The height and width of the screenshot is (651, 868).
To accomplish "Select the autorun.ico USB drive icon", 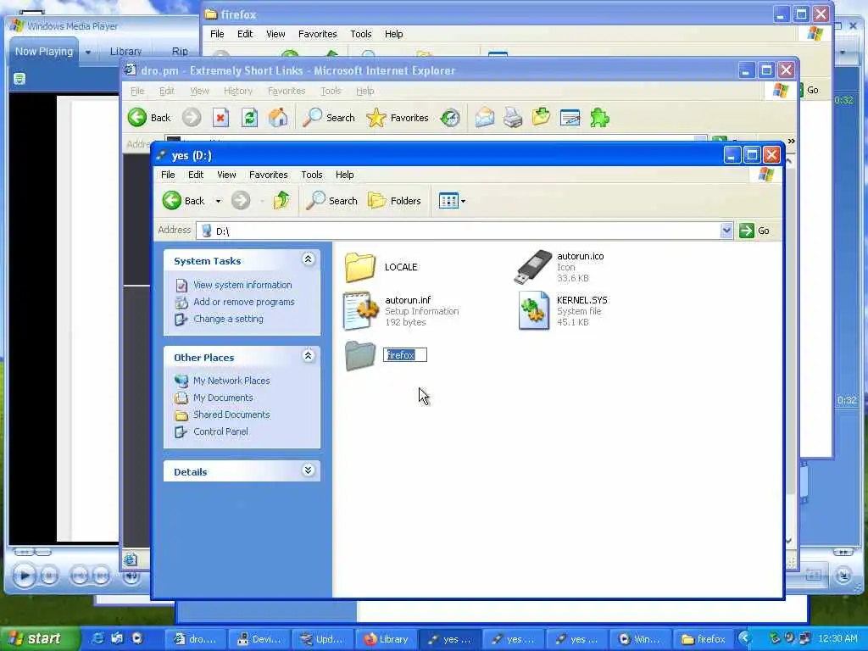I will [x=534, y=266].
